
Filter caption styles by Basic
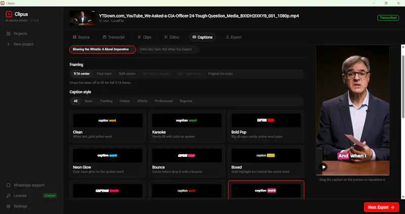(x=89, y=101)
